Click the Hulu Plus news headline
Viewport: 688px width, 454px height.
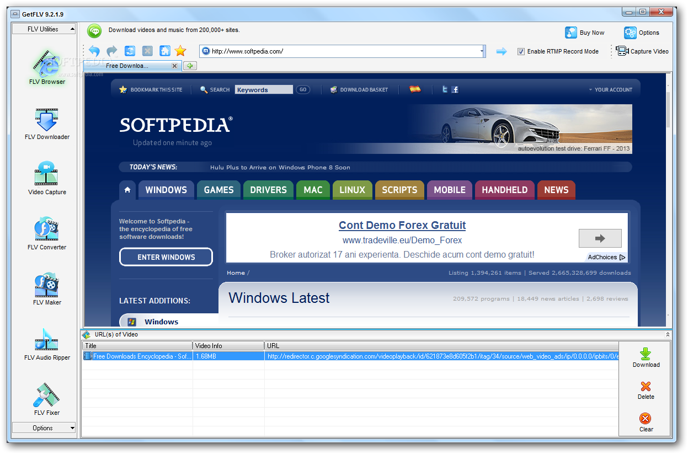(280, 167)
